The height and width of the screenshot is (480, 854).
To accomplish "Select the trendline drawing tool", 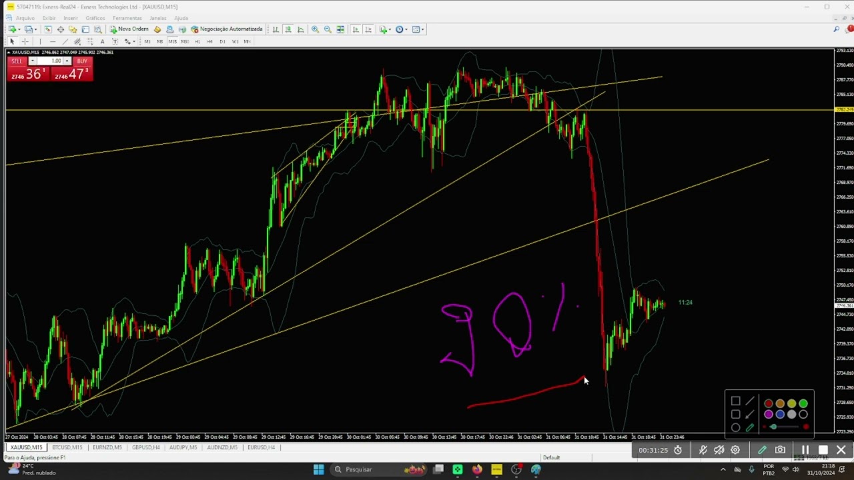I will tap(65, 41).
